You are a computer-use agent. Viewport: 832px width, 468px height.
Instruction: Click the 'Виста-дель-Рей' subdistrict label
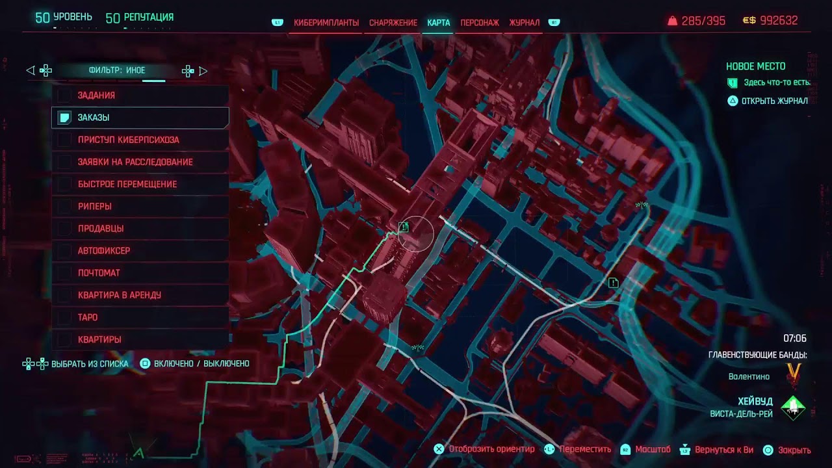point(742,414)
